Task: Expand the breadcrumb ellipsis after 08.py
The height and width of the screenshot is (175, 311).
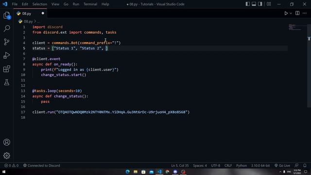Action: pyautogui.click(x=38, y=21)
